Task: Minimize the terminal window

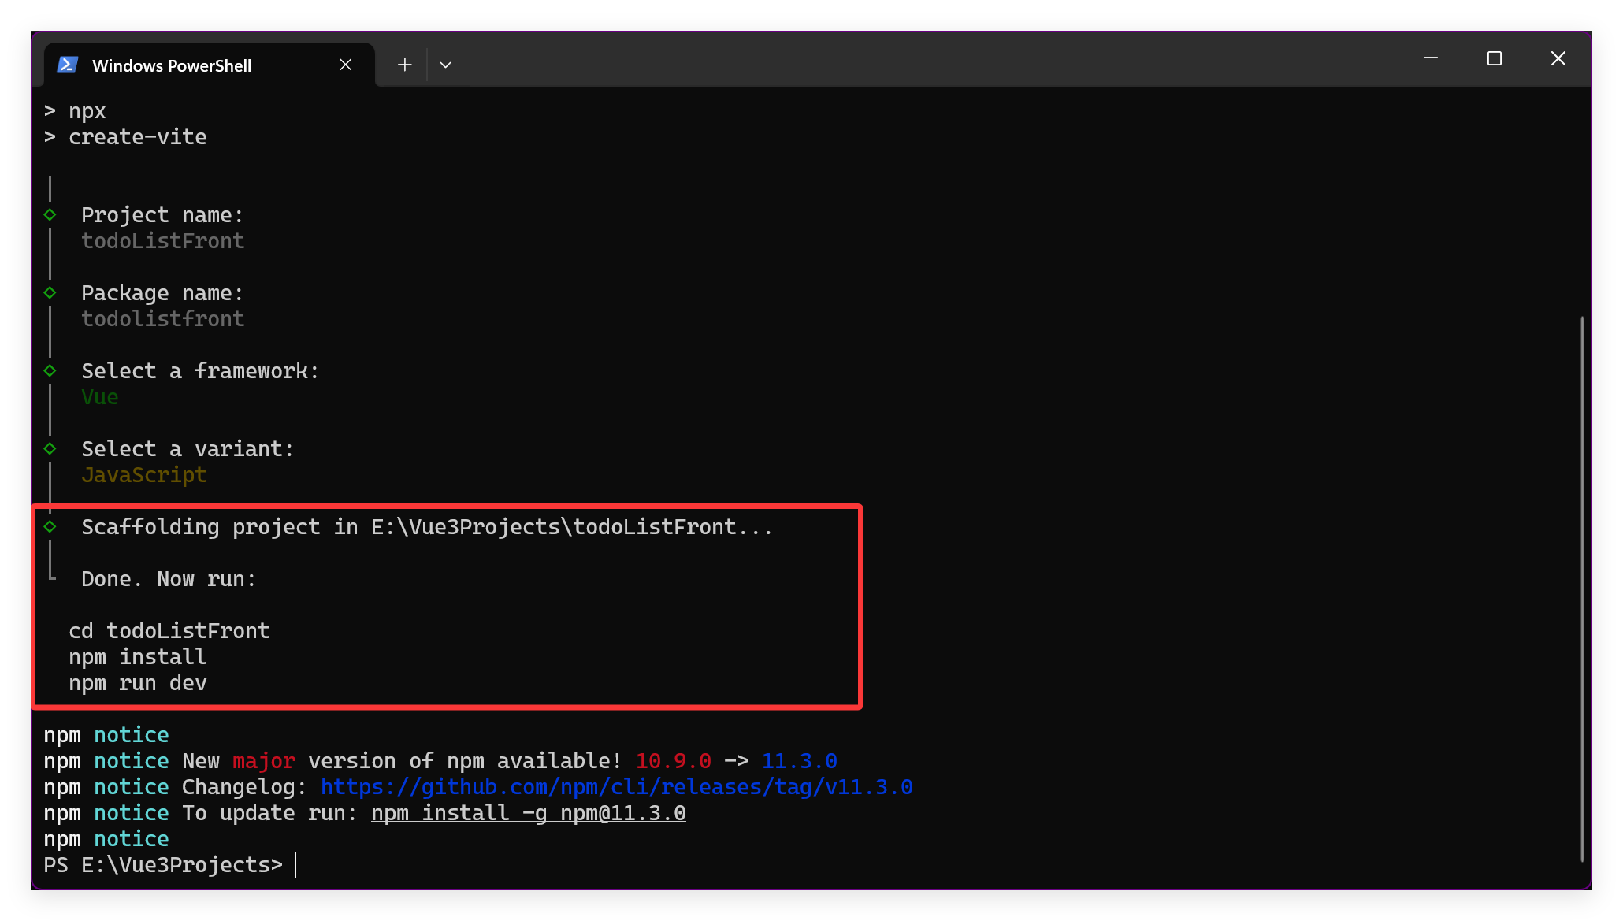Action: click(1431, 58)
